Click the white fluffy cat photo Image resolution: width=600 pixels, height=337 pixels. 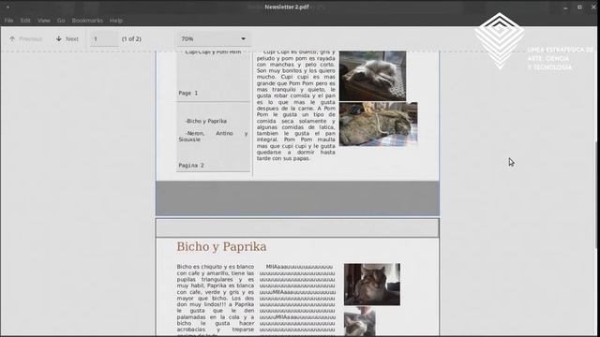[x=373, y=76]
